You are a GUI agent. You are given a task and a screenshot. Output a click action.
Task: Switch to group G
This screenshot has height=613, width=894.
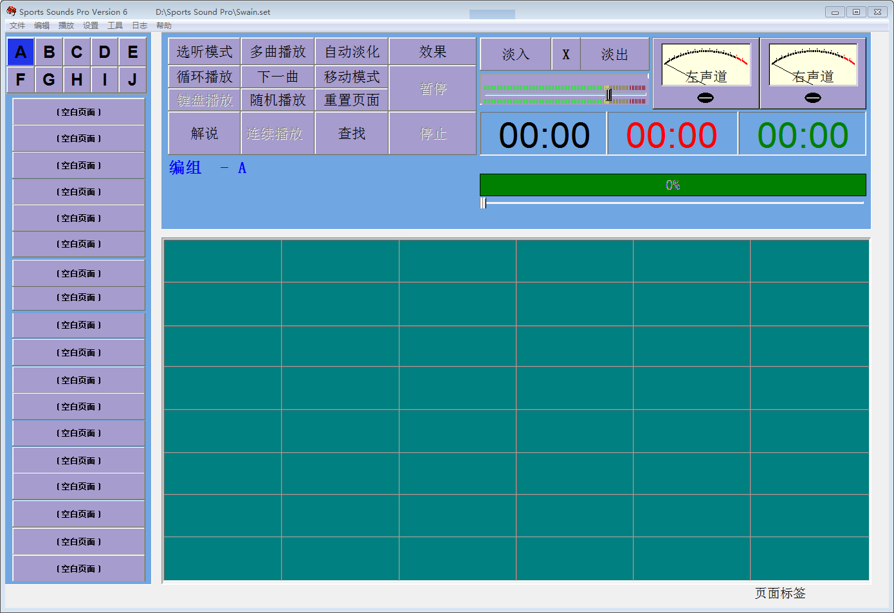click(49, 80)
